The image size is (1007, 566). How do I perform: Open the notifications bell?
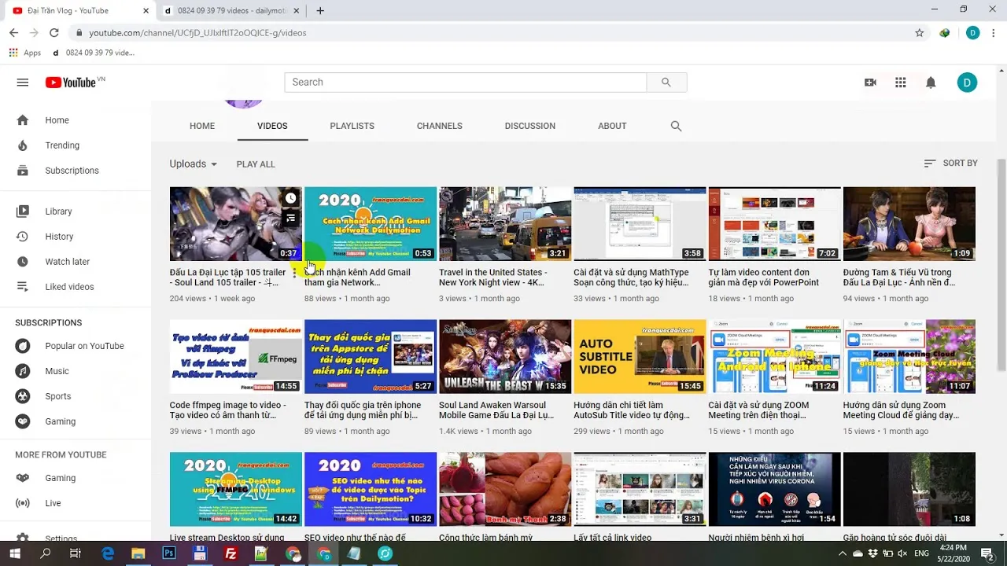pos(931,83)
